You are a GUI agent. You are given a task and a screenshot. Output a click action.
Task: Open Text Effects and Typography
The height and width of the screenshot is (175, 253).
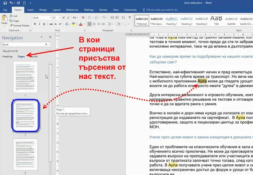pos(67,24)
